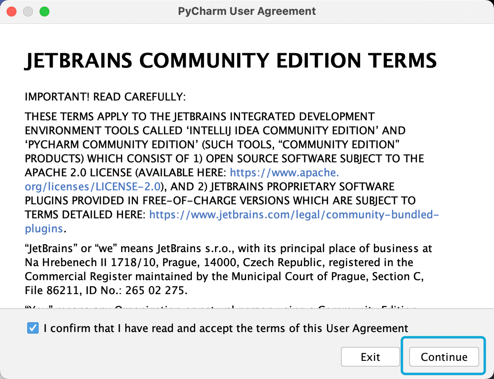This screenshot has height=379, width=494.
Task: Click the heading 'JETBRAINS COMMUNITY EDITION TERMS'
Action: point(231,61)
